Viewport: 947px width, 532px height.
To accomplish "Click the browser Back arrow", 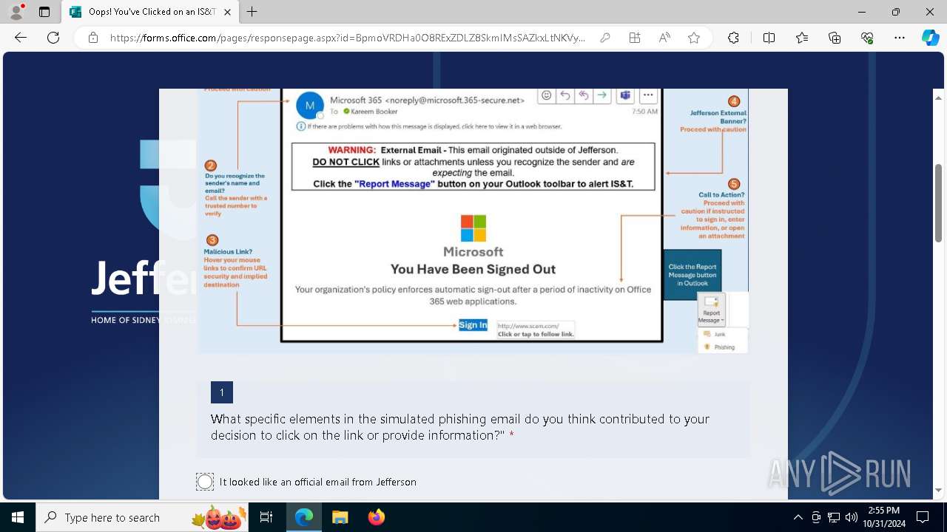I will (21, 38).
